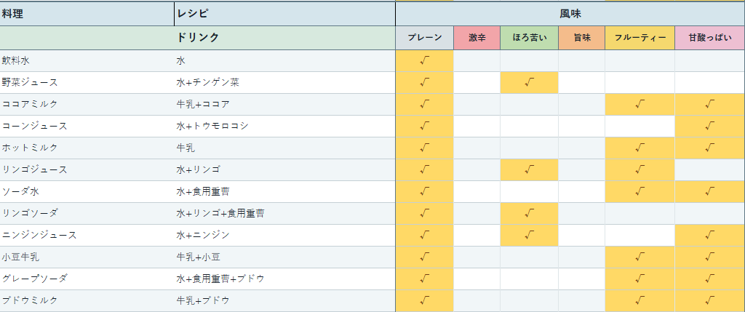This screenshot has width=745, height=312.
Task: Select 野菜ジュース row's ほろ苦い check cell
Action: pos(530,83)
